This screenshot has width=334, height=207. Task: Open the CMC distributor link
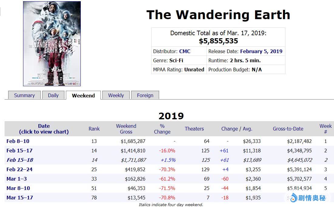coord(185,51)
